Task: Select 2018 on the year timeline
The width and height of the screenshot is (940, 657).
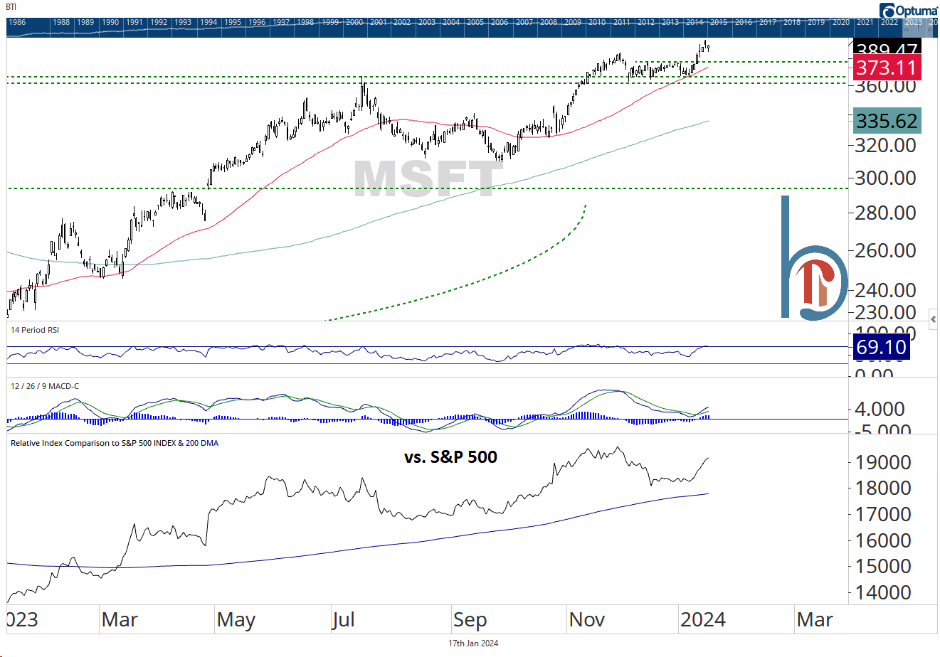Action: [792, 22]
